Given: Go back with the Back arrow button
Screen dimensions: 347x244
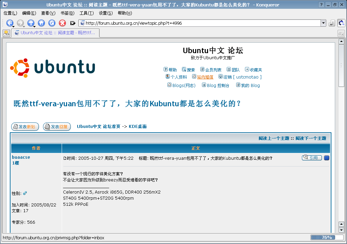Looking at the screenshot, I should [9, 23].
